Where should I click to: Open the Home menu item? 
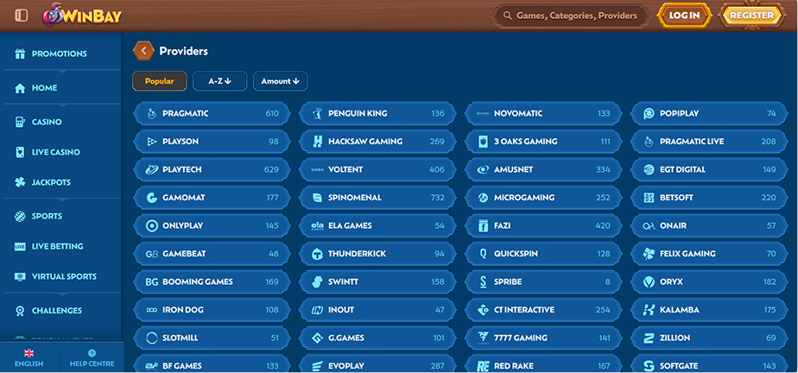61,88
